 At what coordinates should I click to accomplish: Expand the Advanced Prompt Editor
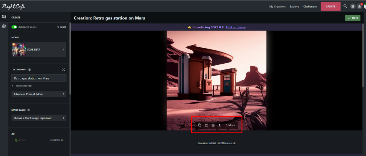39,94
